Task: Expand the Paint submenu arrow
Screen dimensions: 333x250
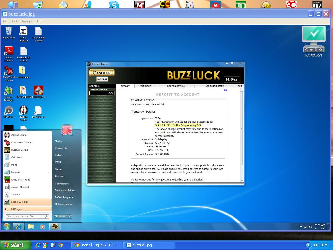Action: click(49, 165)
